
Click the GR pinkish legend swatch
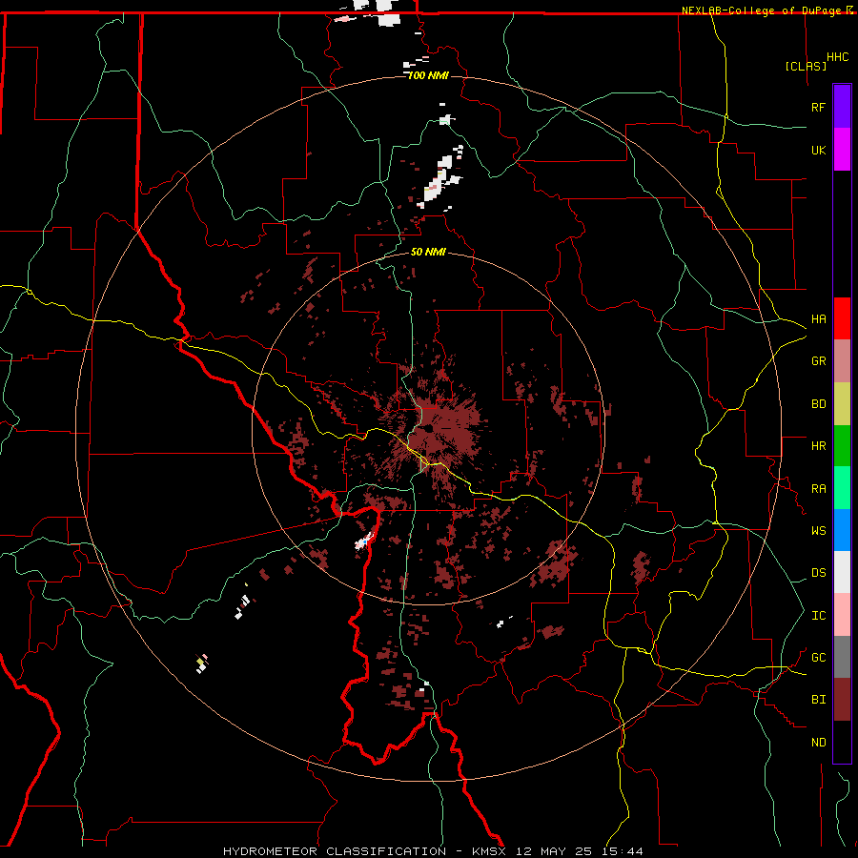tap(842, 361)
